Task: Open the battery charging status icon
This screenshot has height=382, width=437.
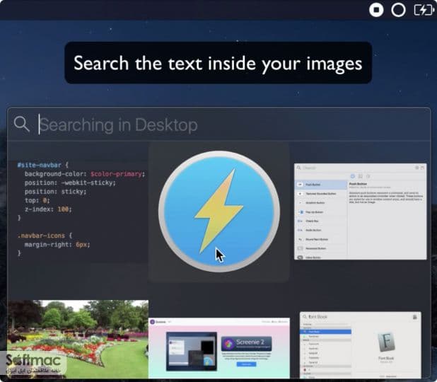Action: pyautogui.click(x=424, y=10)
